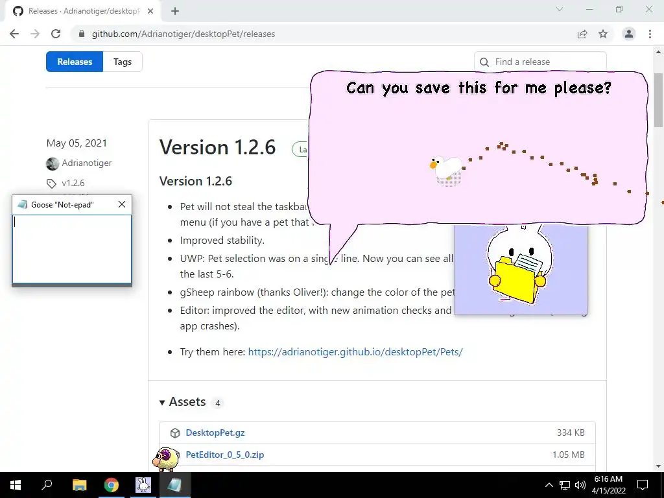This screenshot has height=498, width=664.
Task: Click the Goose Not-epad title icon
Action: pyautogui.click(x=23, y=204)
